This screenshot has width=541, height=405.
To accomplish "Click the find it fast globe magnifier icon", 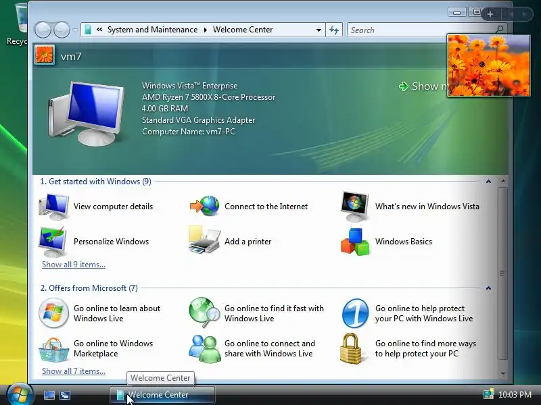I will point(204,313).
